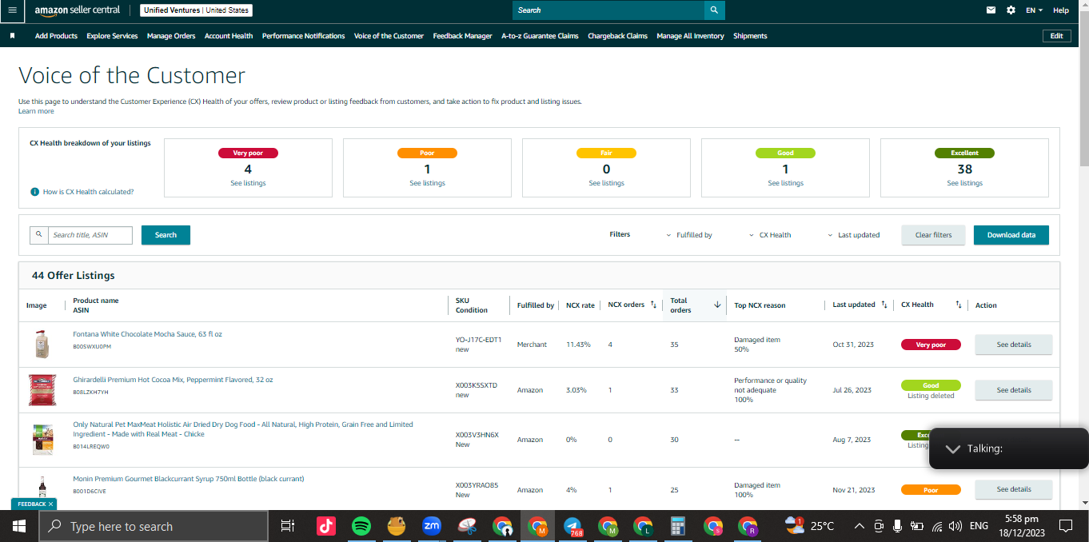
Task: Open Performance Notifications menu item
Action: [x=304, y=36]
